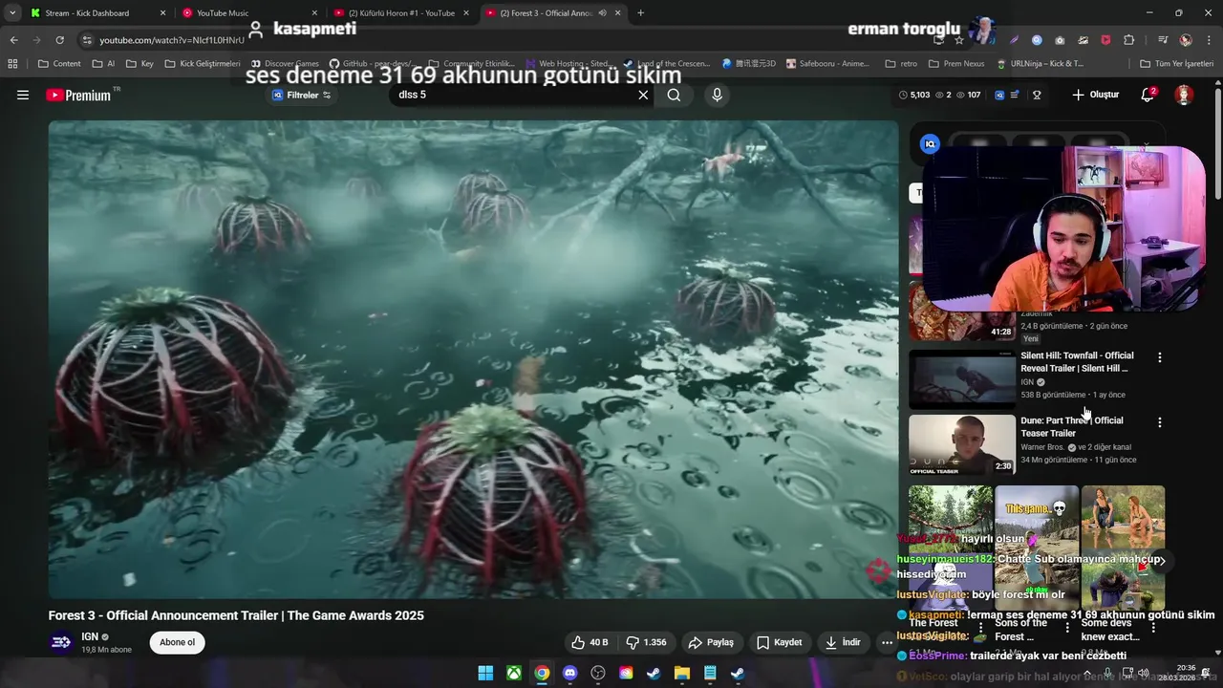Open Discover Games bookmark
This screenshot has width=1223, height=688.
[284, 64]
